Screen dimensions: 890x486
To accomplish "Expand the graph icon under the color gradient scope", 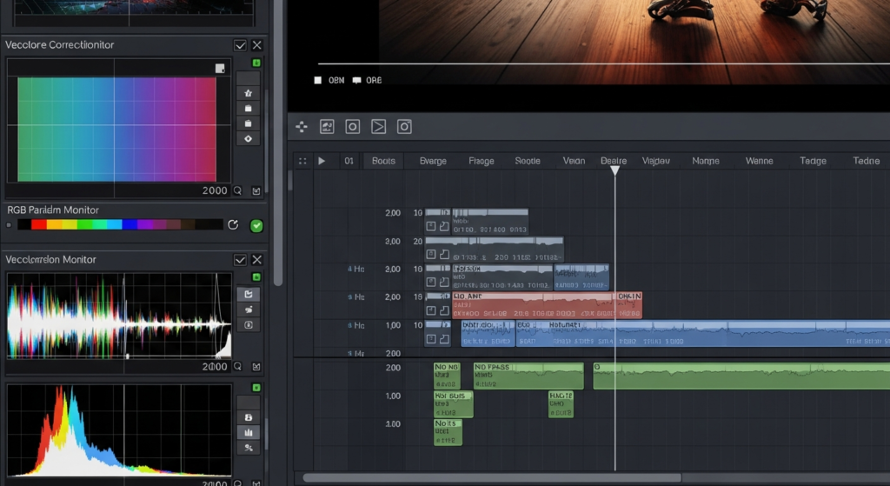I will [x=256, y=190].
